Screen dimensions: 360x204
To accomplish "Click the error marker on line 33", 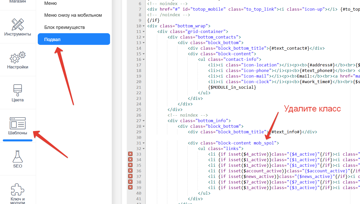I will tap(130, 154).
